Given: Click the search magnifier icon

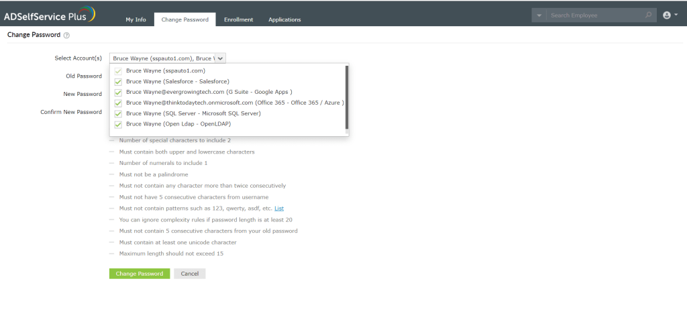Looking at the screenshot, I should [x=648, y=15].
